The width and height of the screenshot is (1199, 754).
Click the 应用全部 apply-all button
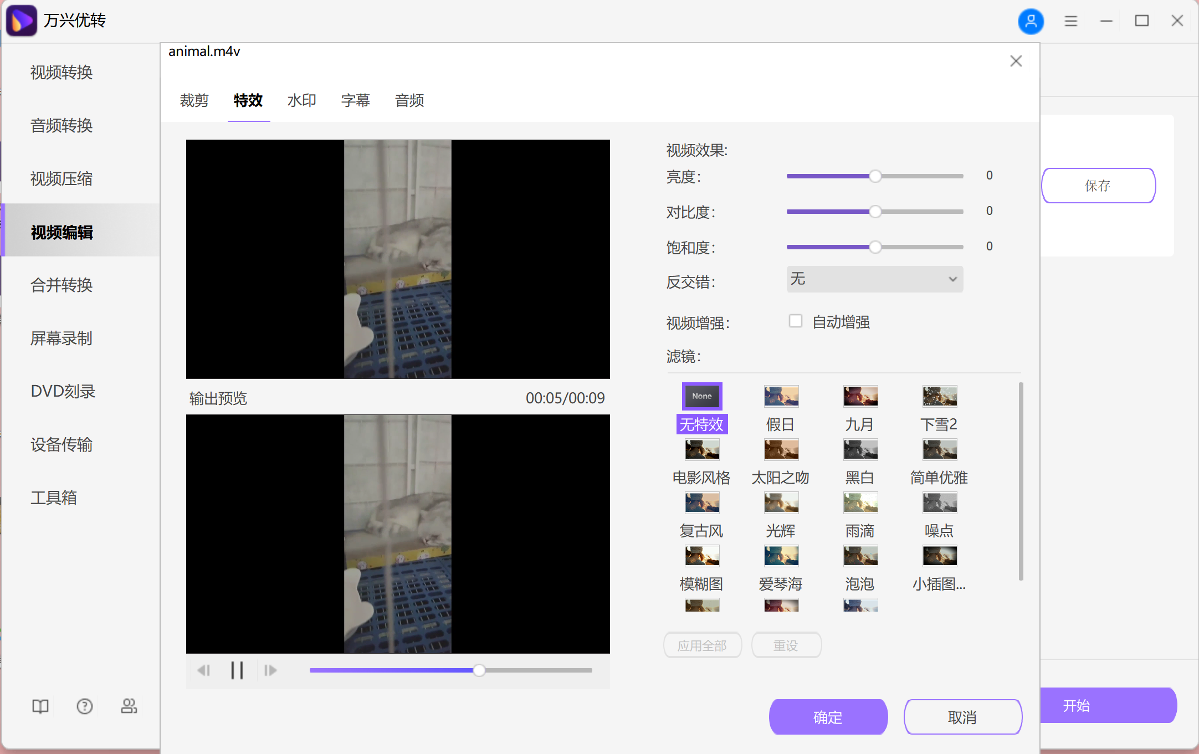pyautogui.click(x=702, y=644)
